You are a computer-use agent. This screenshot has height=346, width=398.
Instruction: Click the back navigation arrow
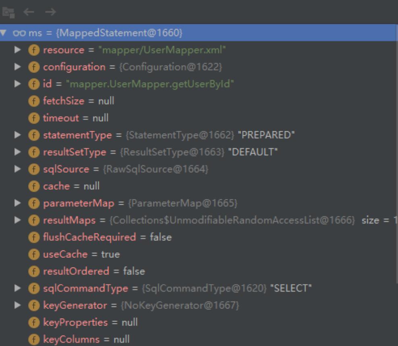[x=29, y=12]
